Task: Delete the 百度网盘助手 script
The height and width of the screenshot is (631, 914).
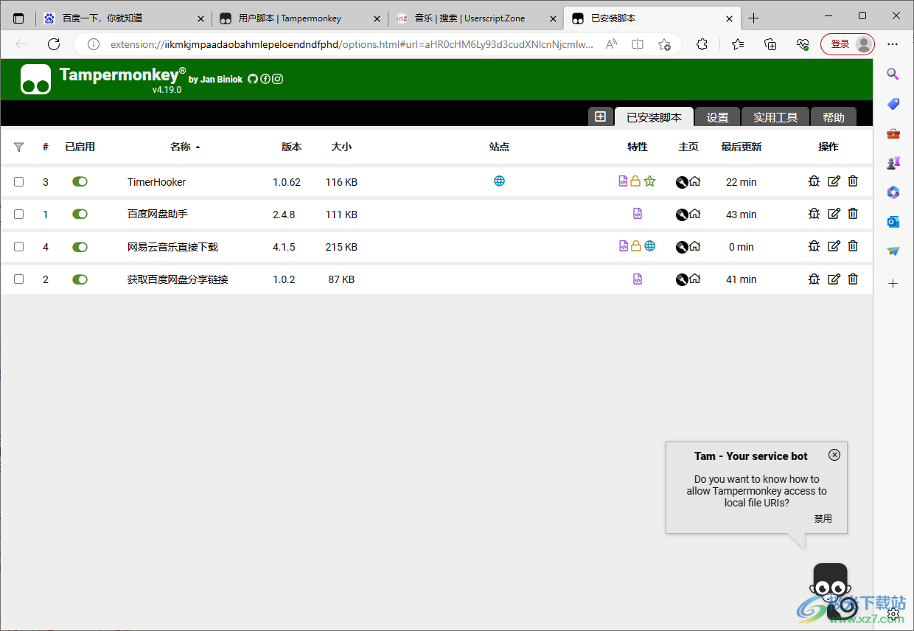Action: (853, 214)
